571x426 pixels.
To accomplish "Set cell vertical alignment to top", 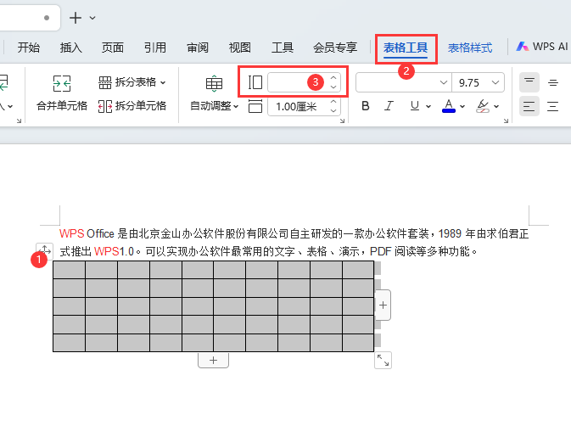I will pyautogui.click(x=529, y=82).
